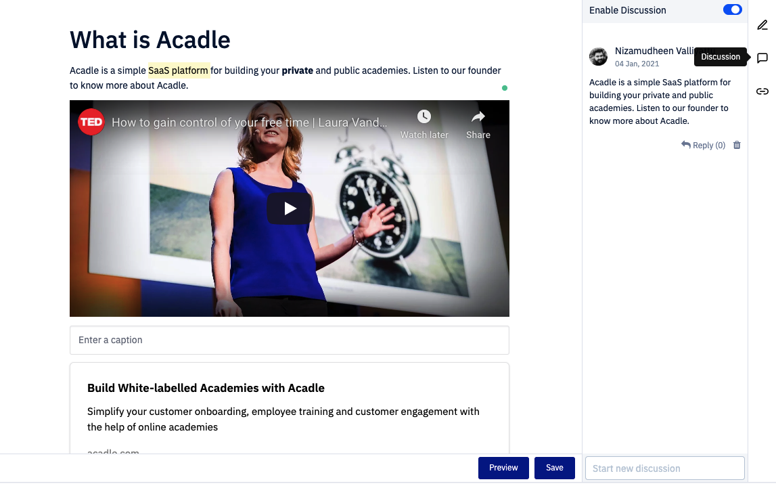Delete the comment with trash icon

pos(737,145)
